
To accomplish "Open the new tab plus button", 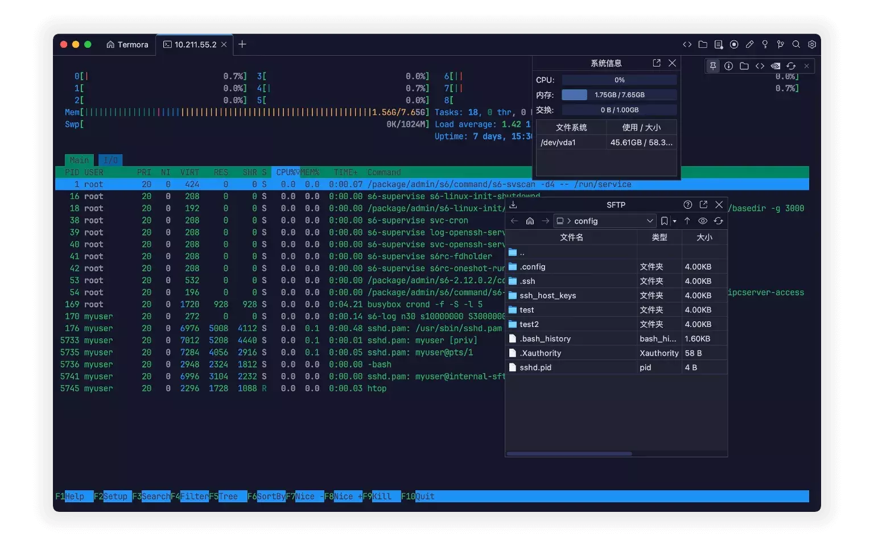I will [x=242, y=44].
